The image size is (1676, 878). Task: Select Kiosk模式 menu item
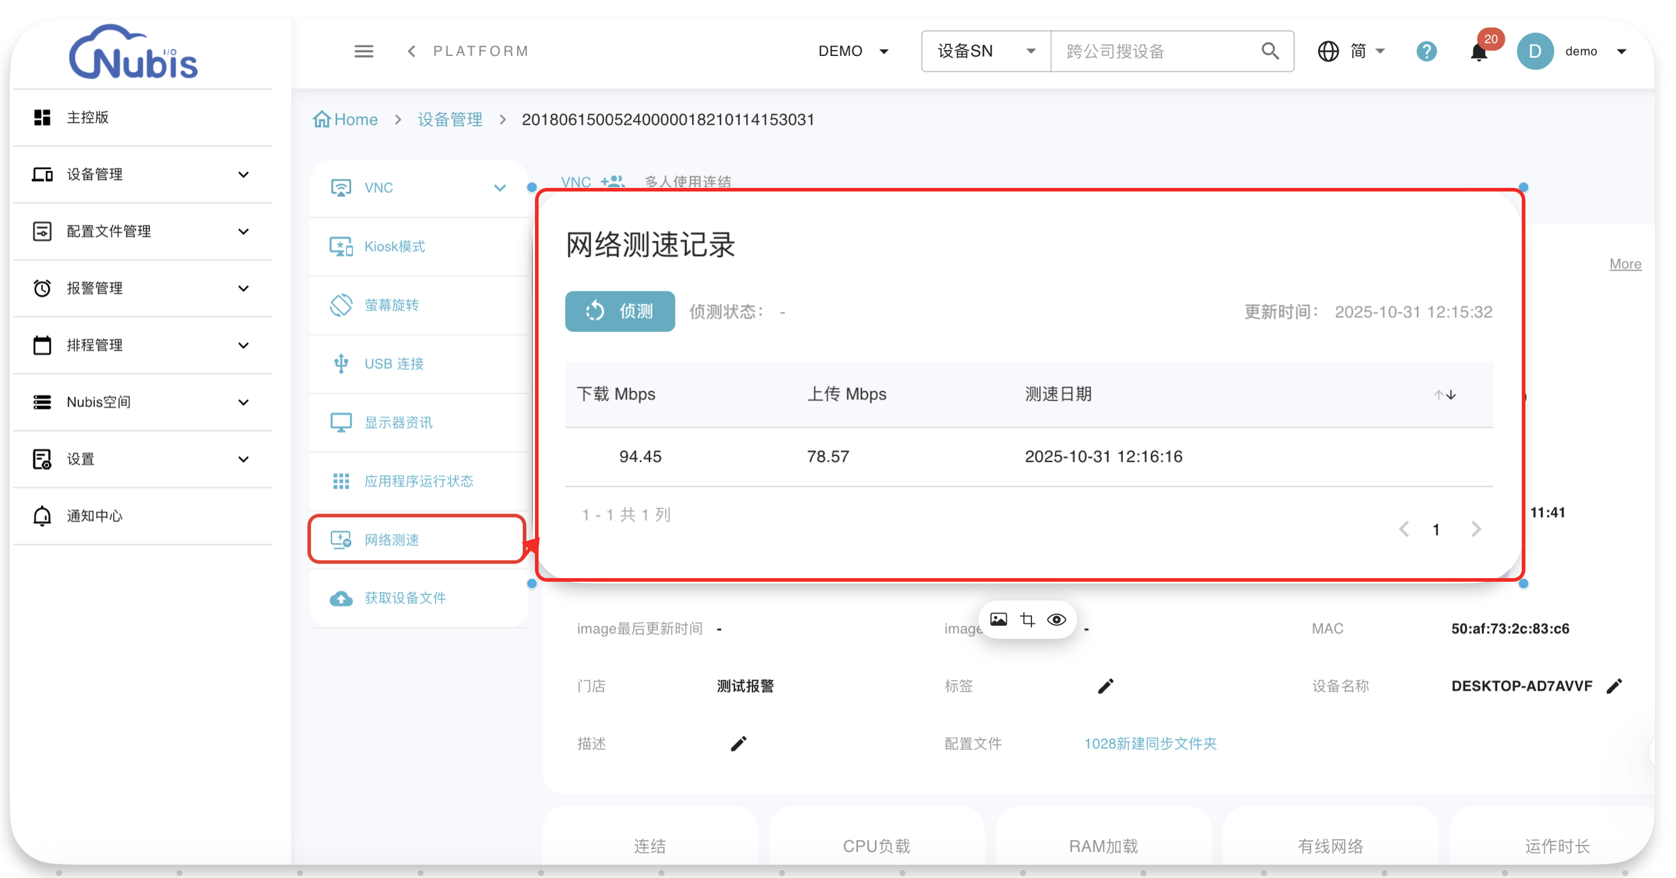point(394,246)
